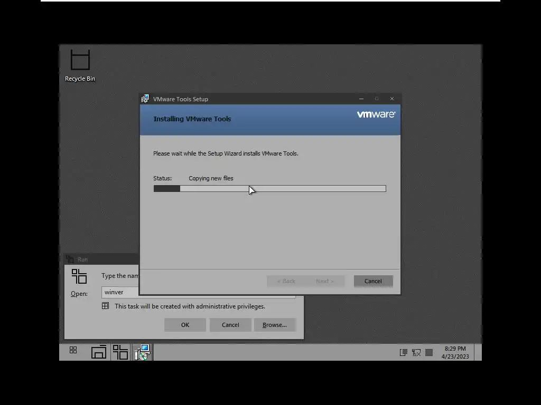The image size is (541, 405).
Task: Open the File Explorer taskbar icon
Action: 99,352
